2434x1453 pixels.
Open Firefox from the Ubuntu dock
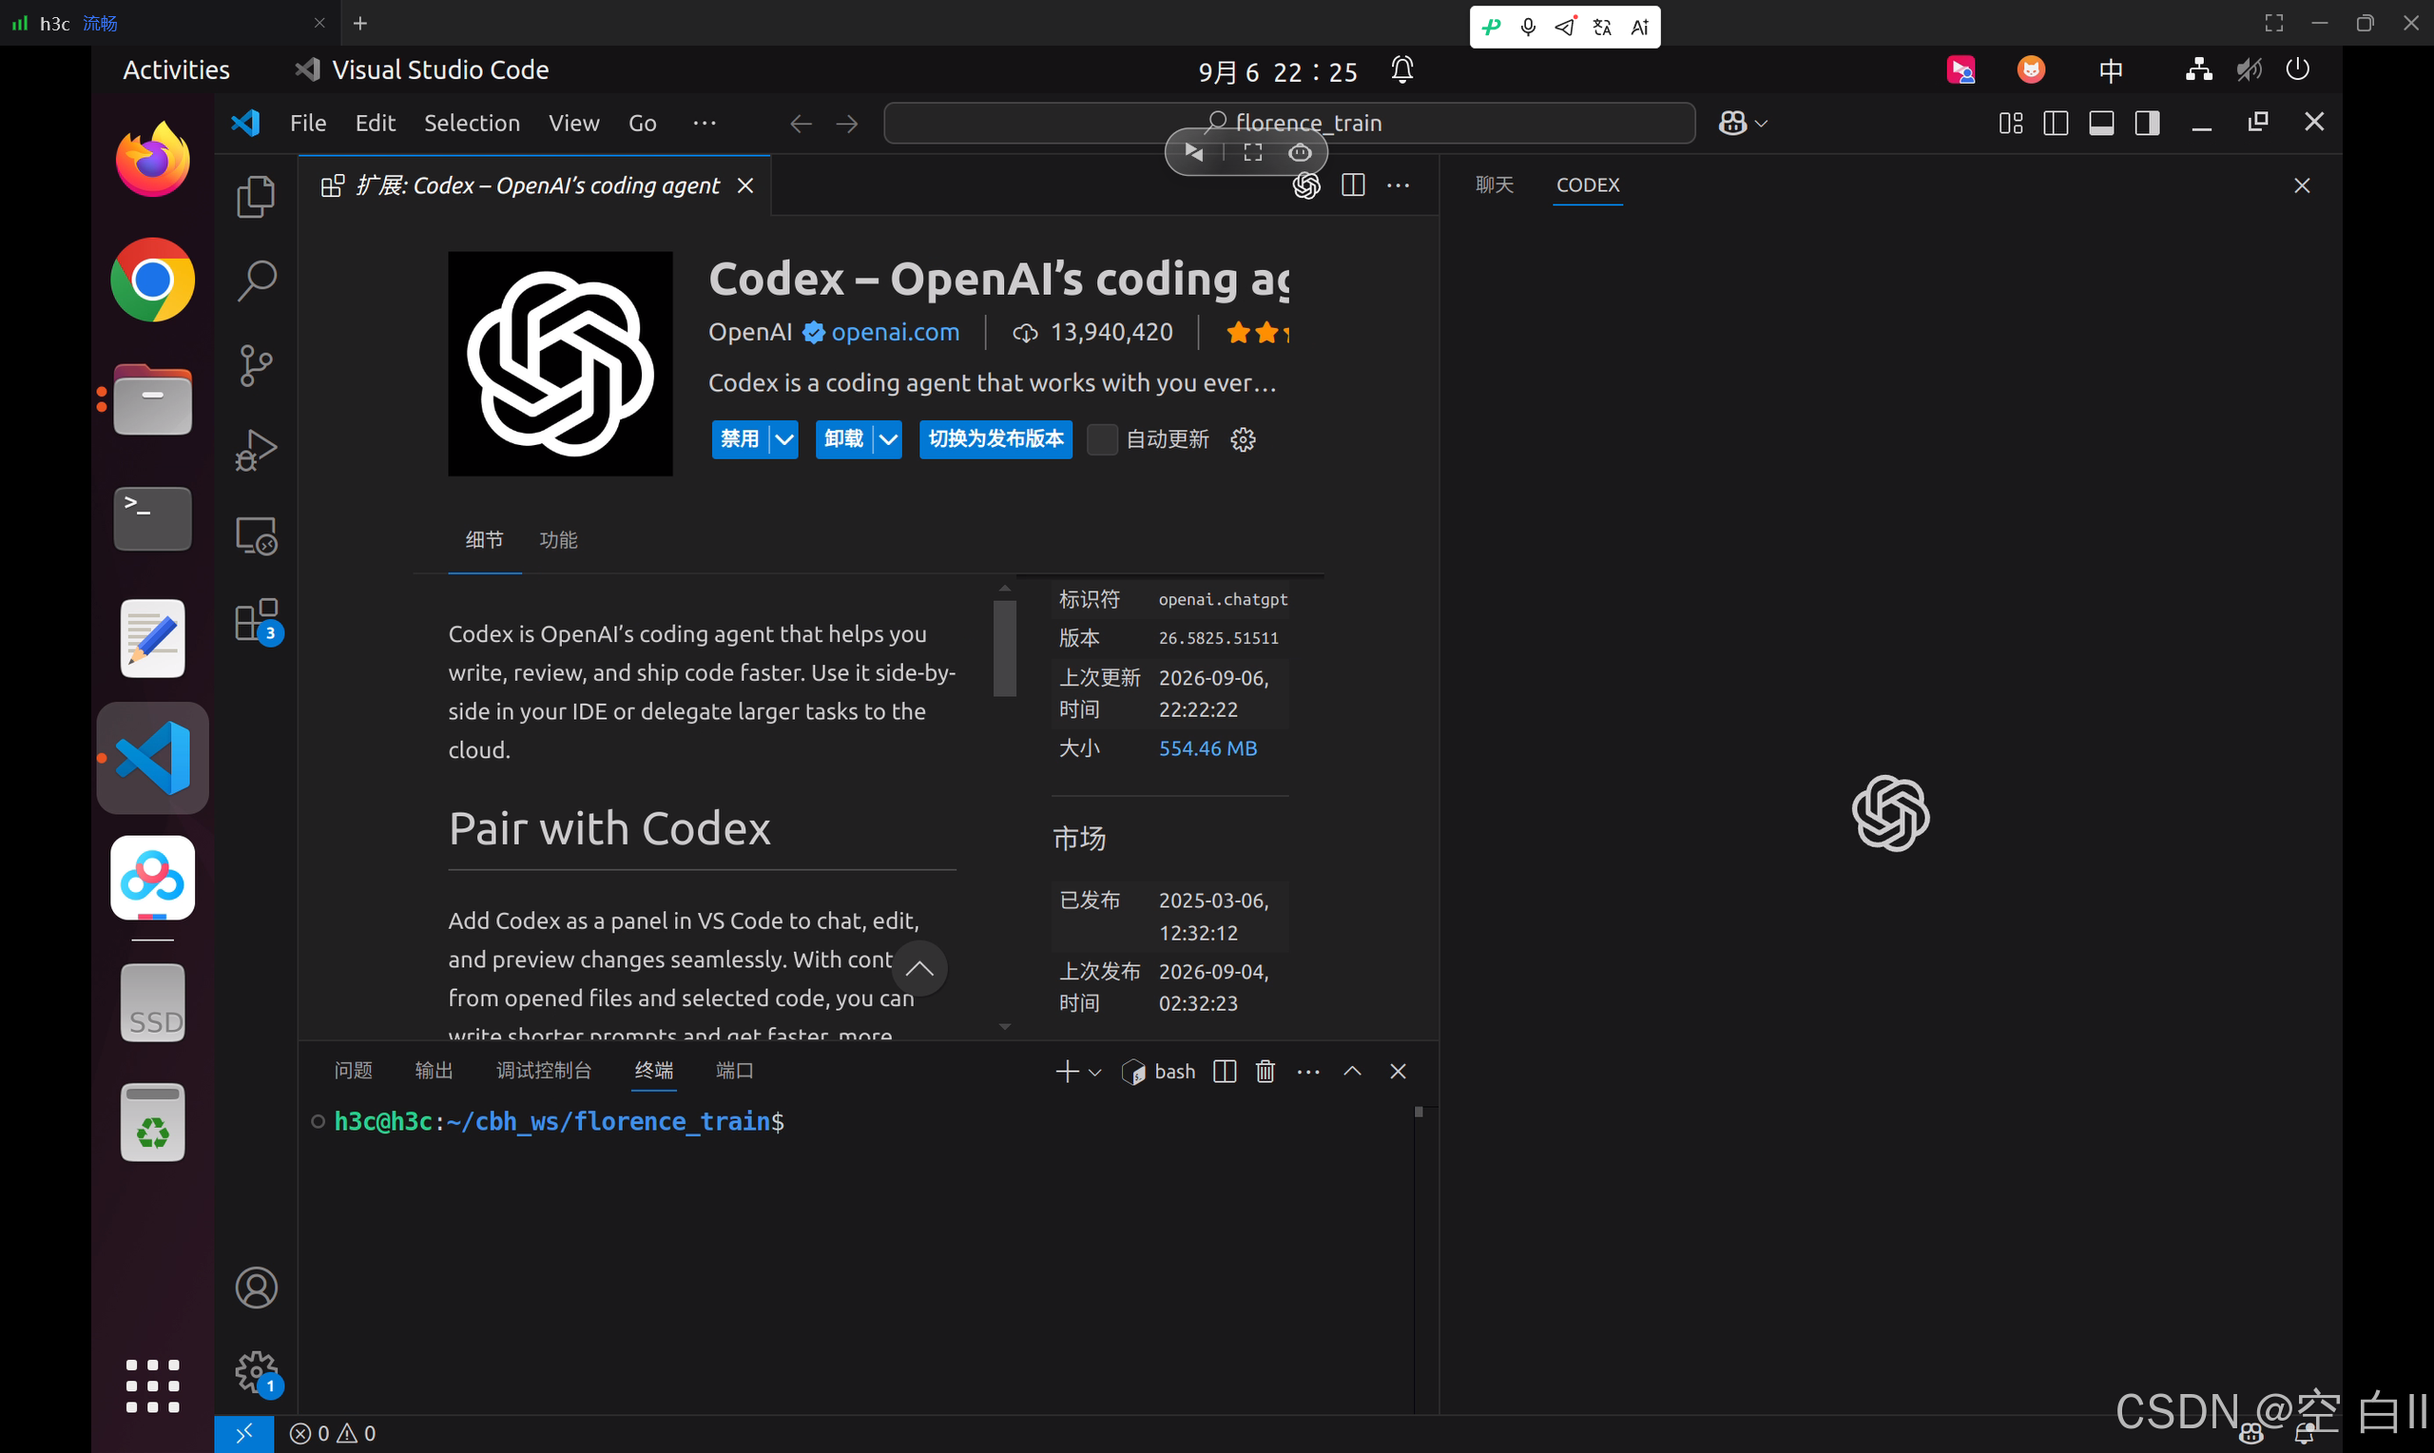click(153, 160)
